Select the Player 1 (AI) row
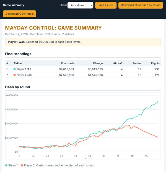Screen dimensions: 166x172 (x=83, y=69)
